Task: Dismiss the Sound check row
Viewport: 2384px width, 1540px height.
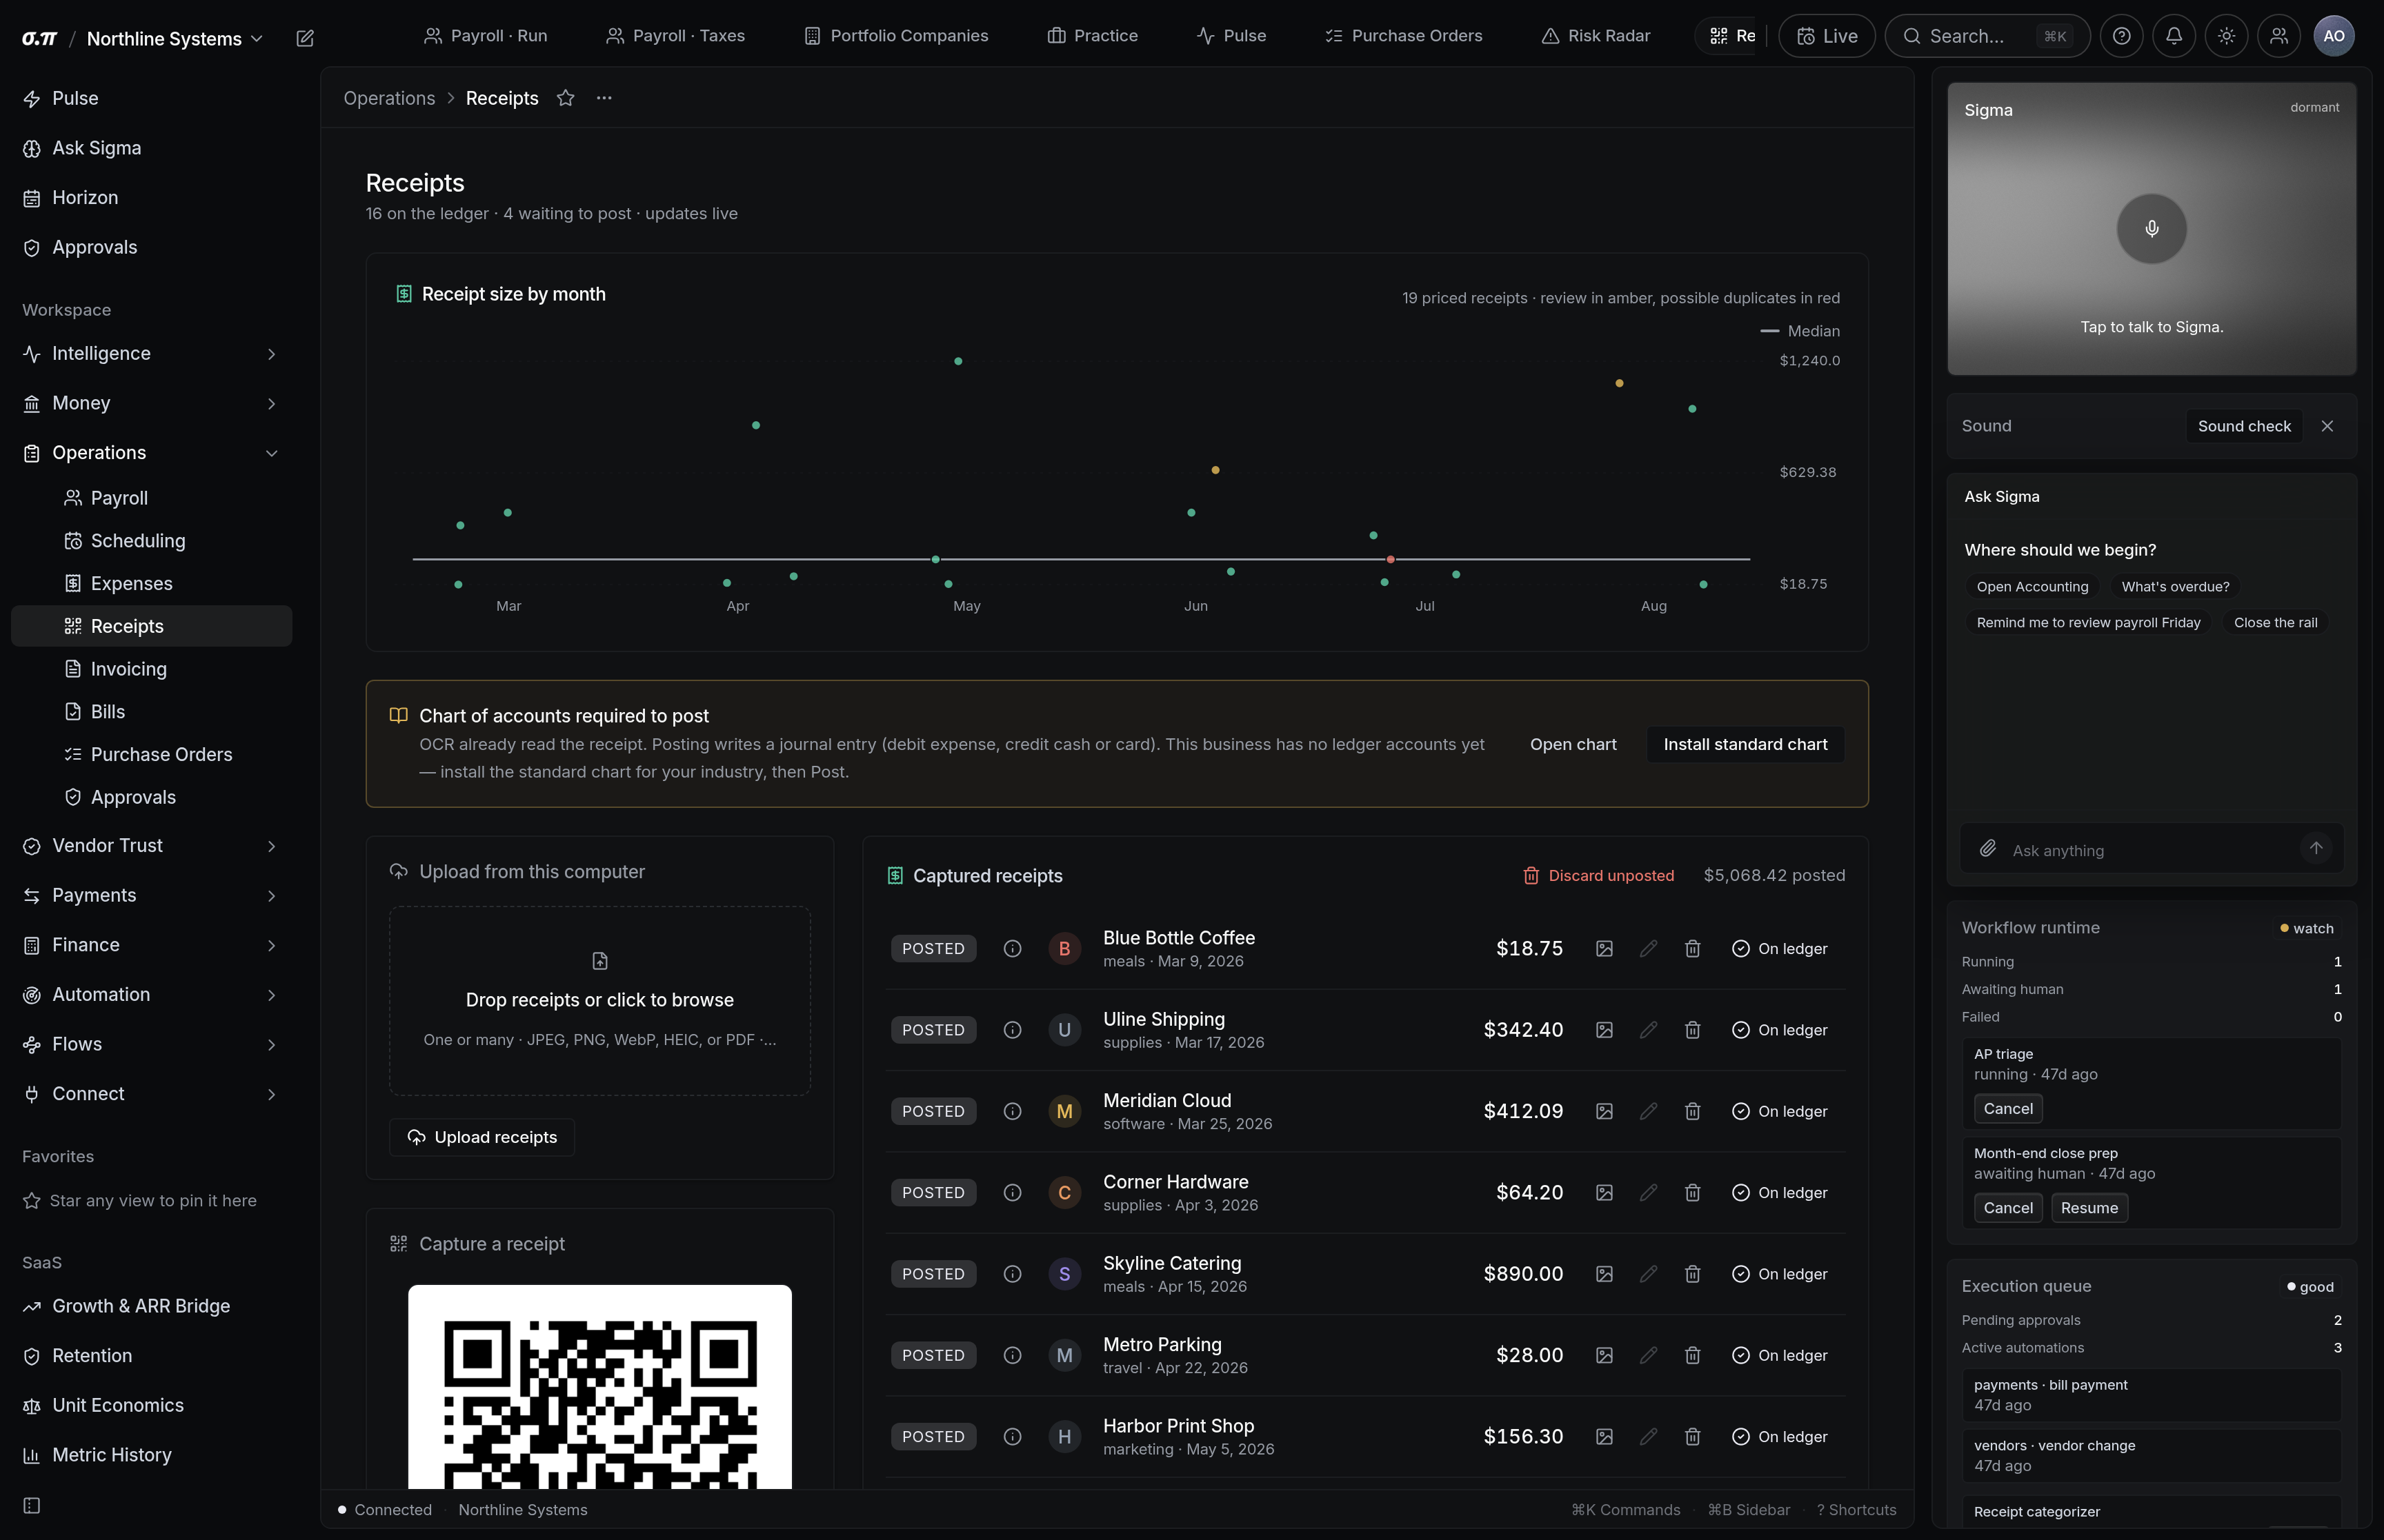Action: [2327, 426]
